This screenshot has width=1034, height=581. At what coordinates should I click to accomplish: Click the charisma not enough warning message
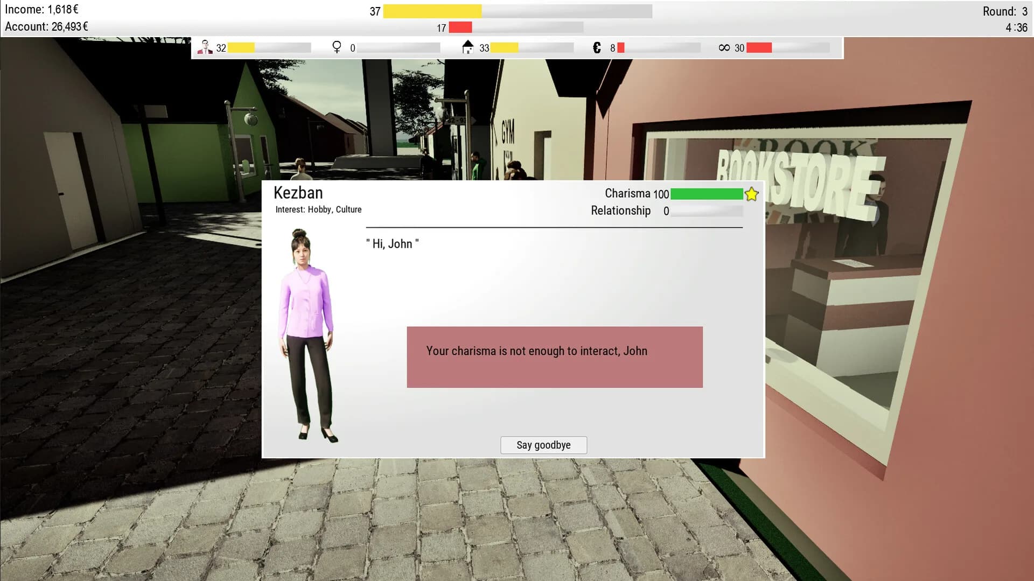point(555,356)
